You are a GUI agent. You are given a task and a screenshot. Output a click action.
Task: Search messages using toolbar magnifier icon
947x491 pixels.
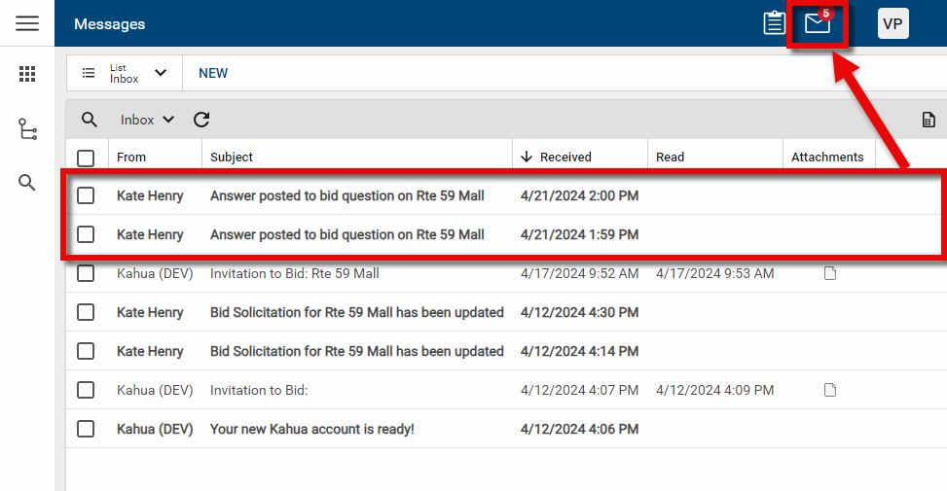tap(90, 120)
